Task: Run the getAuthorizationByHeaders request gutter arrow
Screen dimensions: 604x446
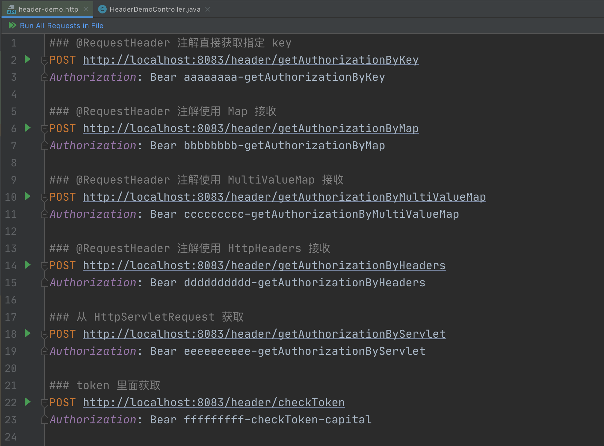Action: tap(28, 265)
